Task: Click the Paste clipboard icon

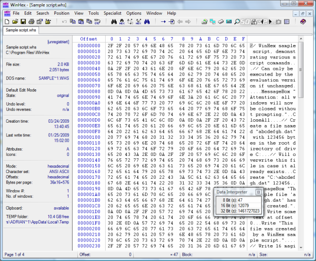Action: tap(81, 21)
